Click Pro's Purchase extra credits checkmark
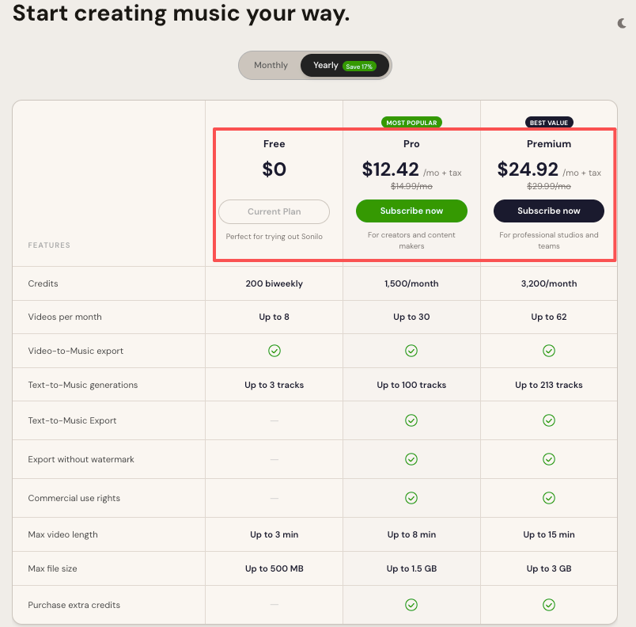Viewport: 636px width, 627px height. (411, 604)
